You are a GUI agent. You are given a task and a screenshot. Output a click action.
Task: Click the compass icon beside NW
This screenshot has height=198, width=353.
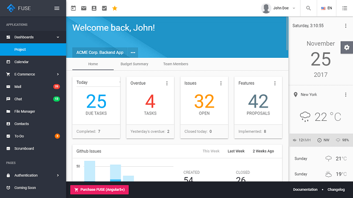click(x=319, y=140)
